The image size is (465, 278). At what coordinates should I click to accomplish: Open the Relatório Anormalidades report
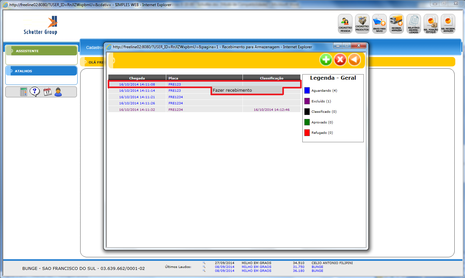click(x=414, y=24)
